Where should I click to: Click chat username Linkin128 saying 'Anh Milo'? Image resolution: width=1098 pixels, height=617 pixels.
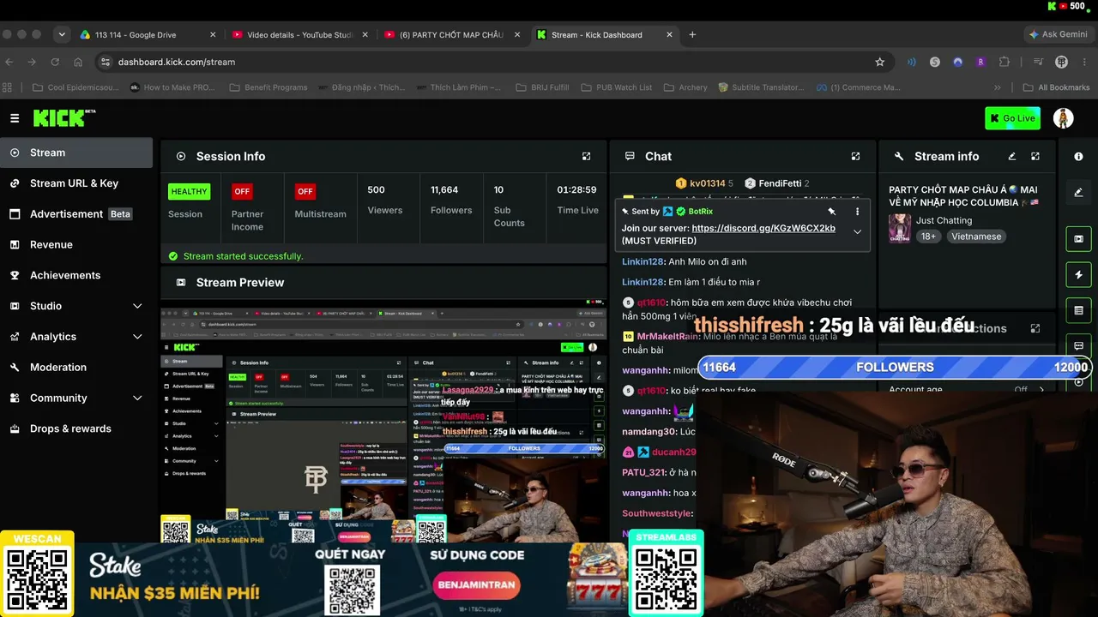(x=643, y=261)
